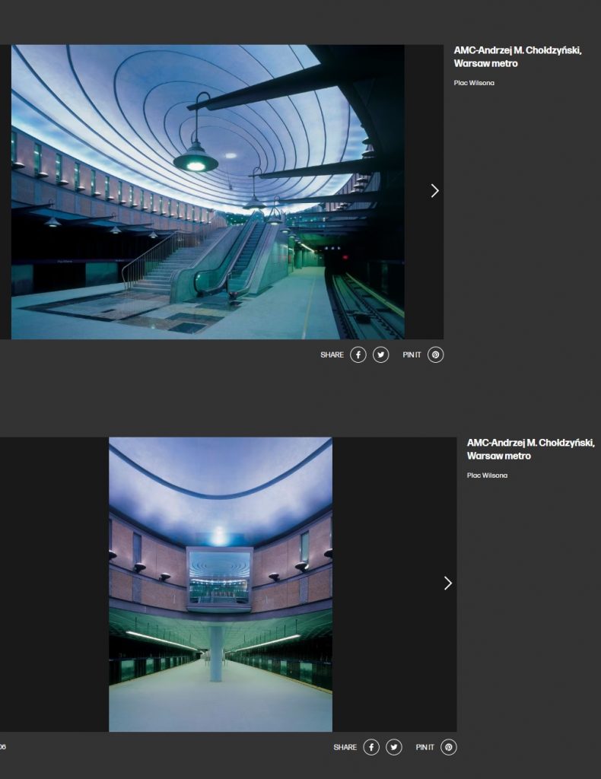Advance first gallery with next arrow

click(435, 191)
